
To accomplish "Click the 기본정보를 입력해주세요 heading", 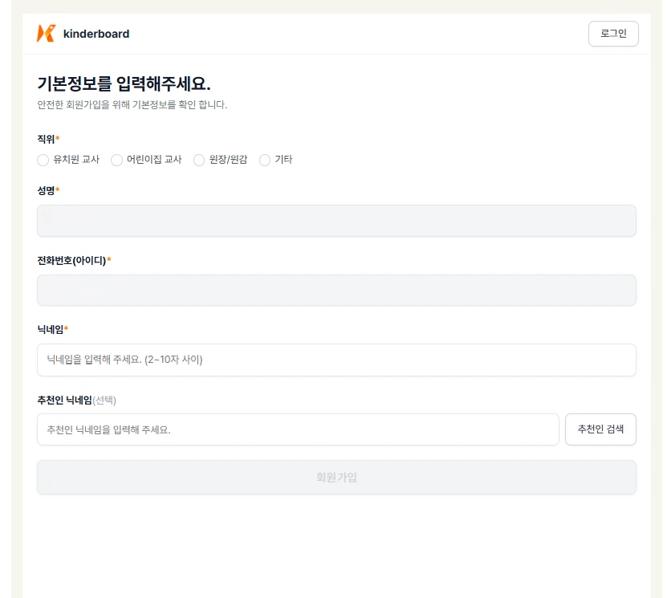I will (x=124, y=83).
